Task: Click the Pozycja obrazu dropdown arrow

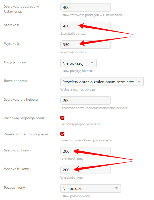Action: click(x=92, y=63)
